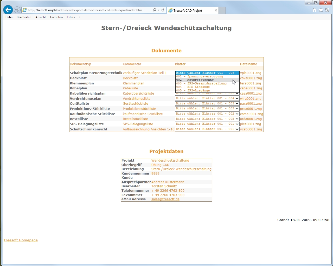Click the sales@treesoft.de email link
This screenshot has height=266, width=333.
(165, 199)
